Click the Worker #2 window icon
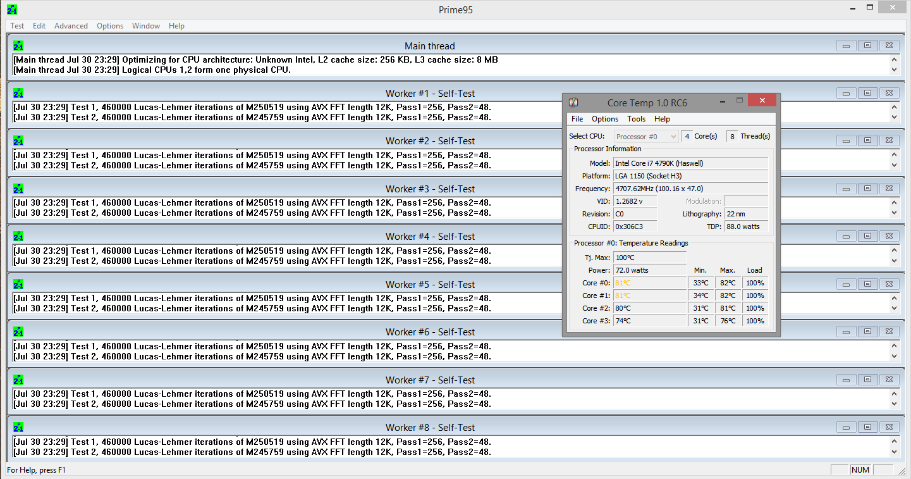Viewport: 911px width, 479px height. tap(18, 140)
